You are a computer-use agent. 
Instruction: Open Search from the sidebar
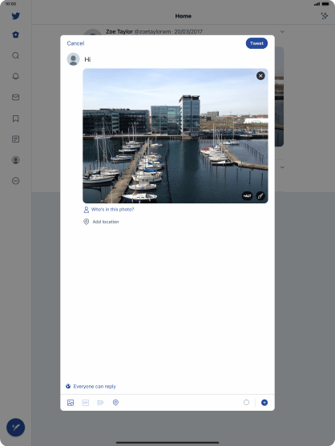[x=16, y=55]
